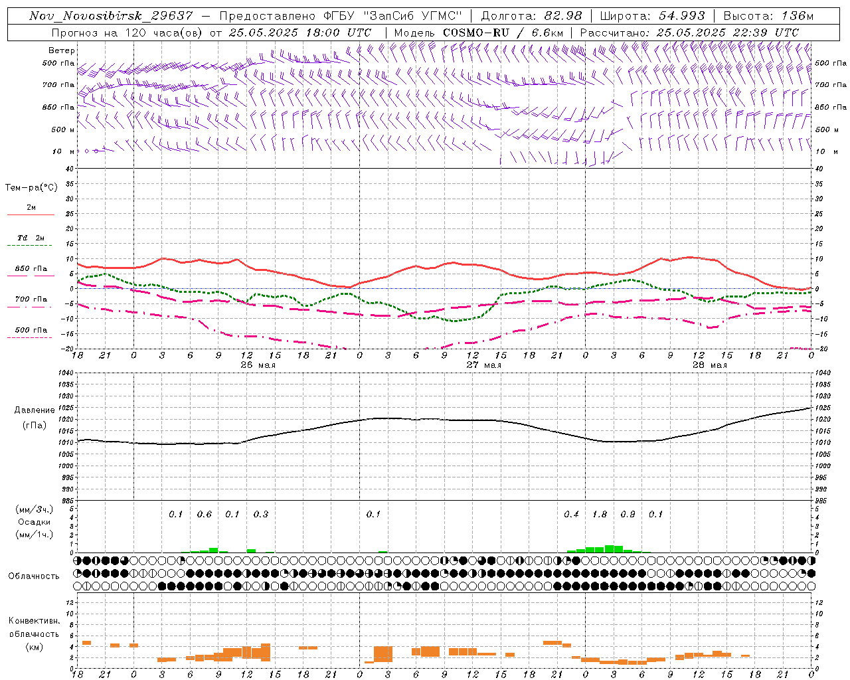Click the Облачность cloudiness label
This screenshot has width=850, height=680.
34,576
